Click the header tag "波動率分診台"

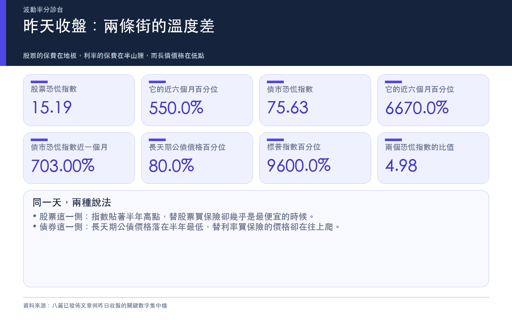tap(43, 10)
